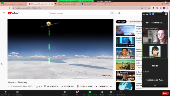Open the 1:26:07 space lecture thumbnail
The height and width of the screenshot is (96, 170).
125,42
